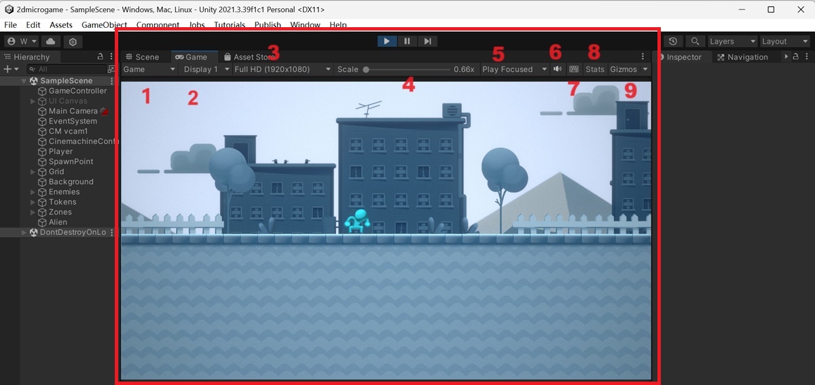The height and width of the screenshot is (385, 815).
Task: Expand the Tokens object
Action: tap(33, 202)
